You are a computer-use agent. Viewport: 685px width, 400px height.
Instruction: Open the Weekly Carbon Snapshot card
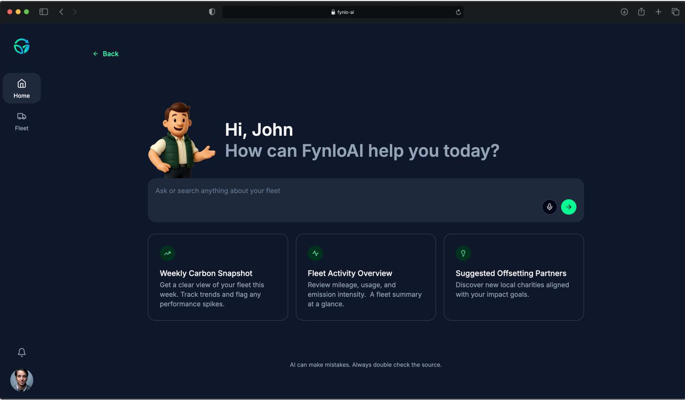click(x=218, y=277)
